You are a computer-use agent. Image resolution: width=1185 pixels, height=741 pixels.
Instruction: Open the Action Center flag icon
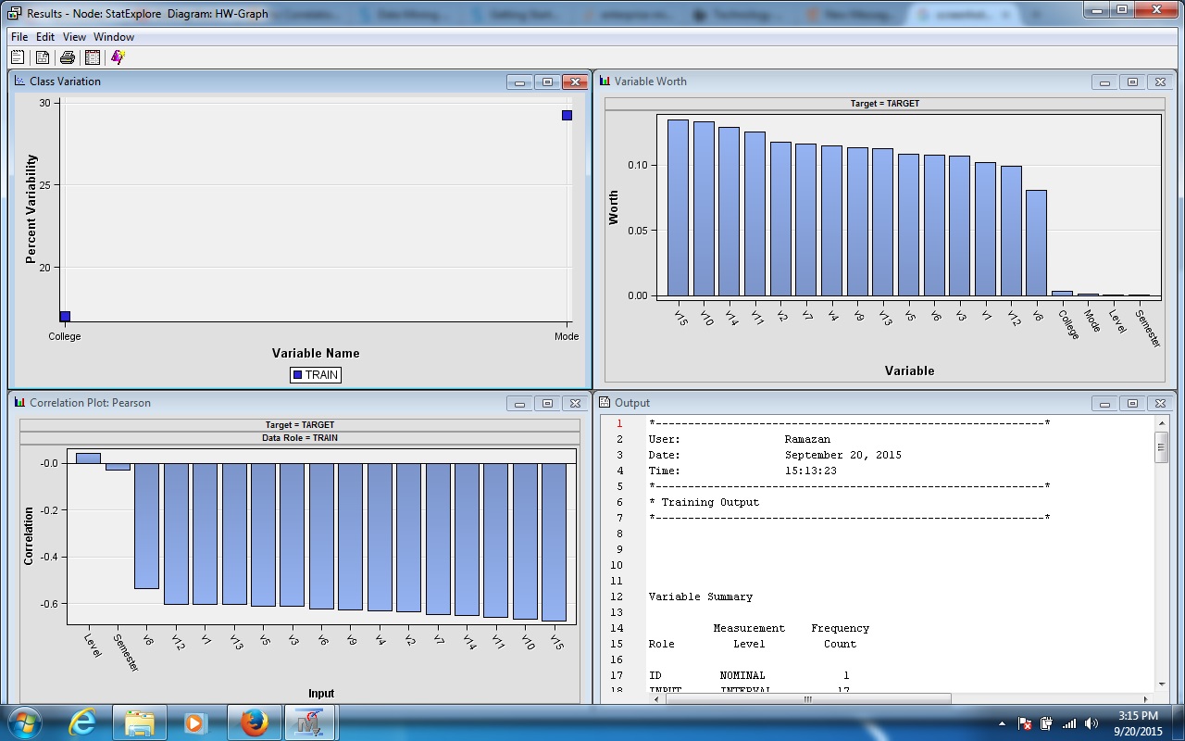1025,722
